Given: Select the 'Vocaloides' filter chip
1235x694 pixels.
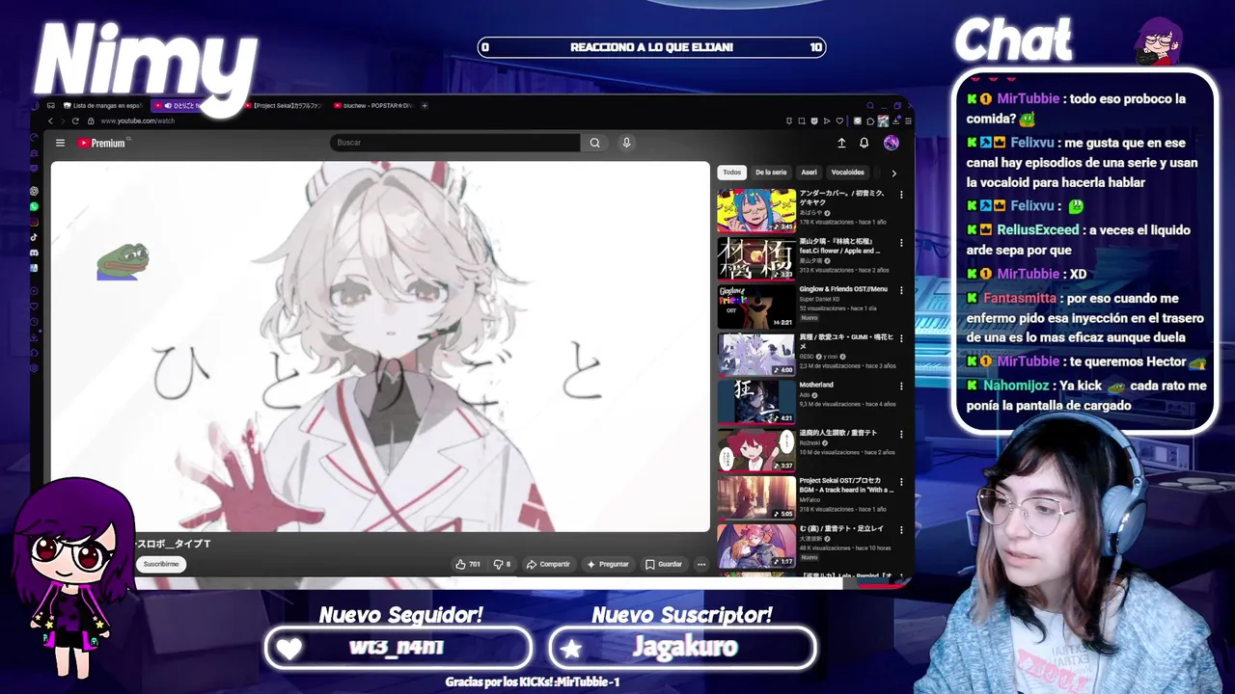Looking at the screenshot, I should point(847,173).
